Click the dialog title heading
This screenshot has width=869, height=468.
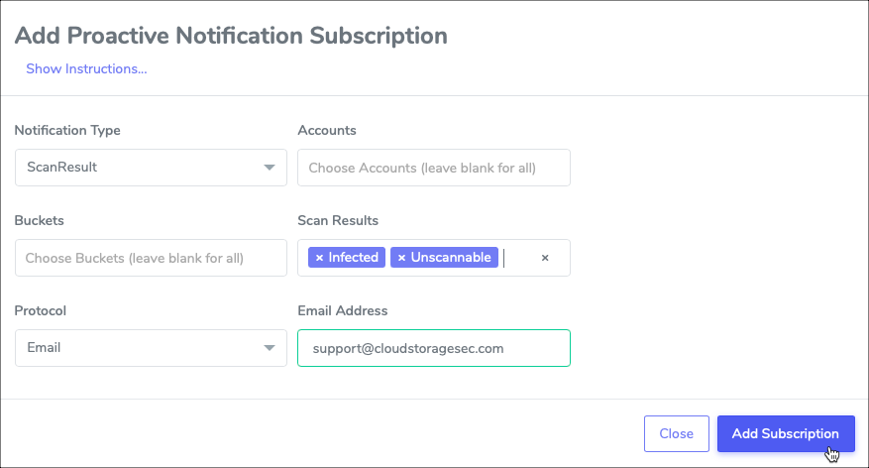[231, 36]
